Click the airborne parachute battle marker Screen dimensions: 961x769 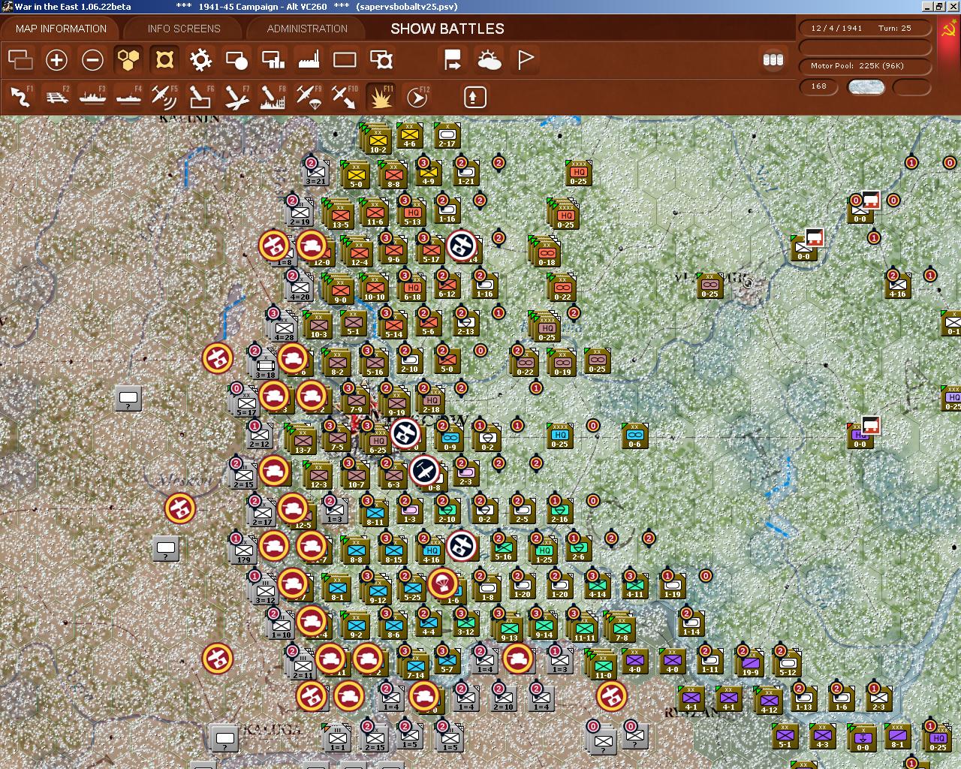pyautogui.click(x=443, y=584)
